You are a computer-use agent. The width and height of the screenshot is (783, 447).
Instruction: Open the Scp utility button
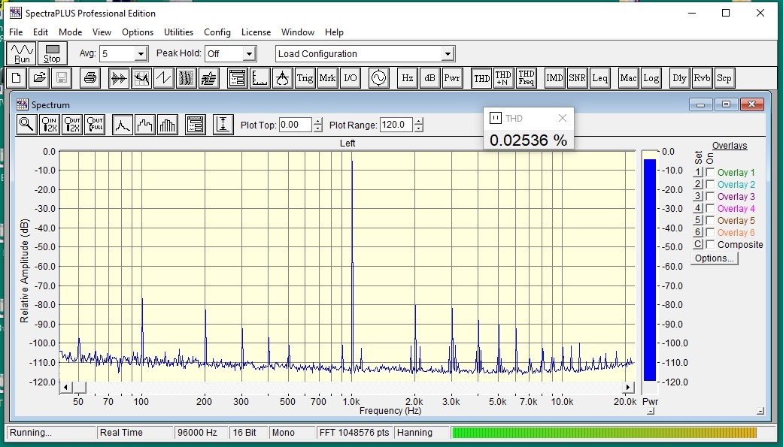pos(724,78)
